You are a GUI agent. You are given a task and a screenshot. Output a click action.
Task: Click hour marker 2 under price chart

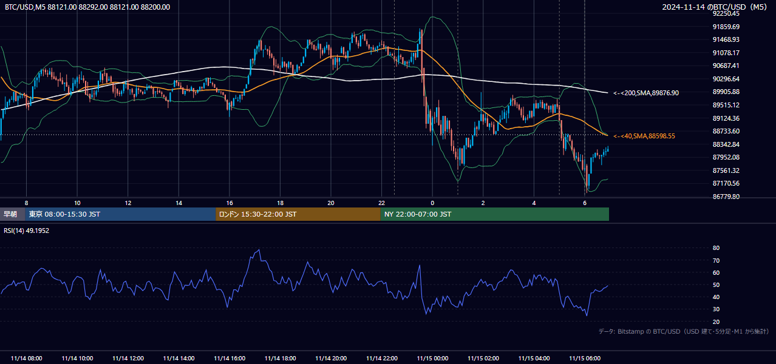[483, 203]
